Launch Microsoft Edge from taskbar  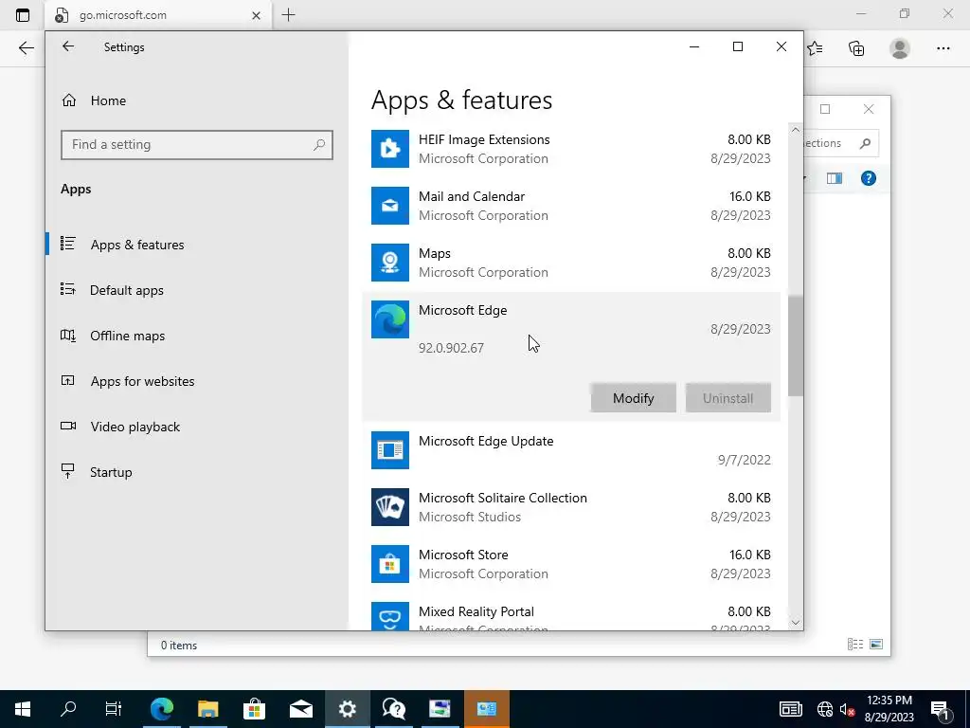coord(162,709)
